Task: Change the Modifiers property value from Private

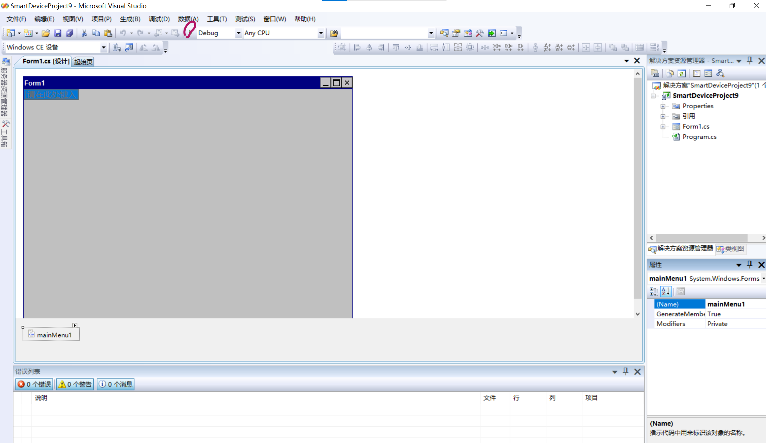Action: [x=717, y=323]
